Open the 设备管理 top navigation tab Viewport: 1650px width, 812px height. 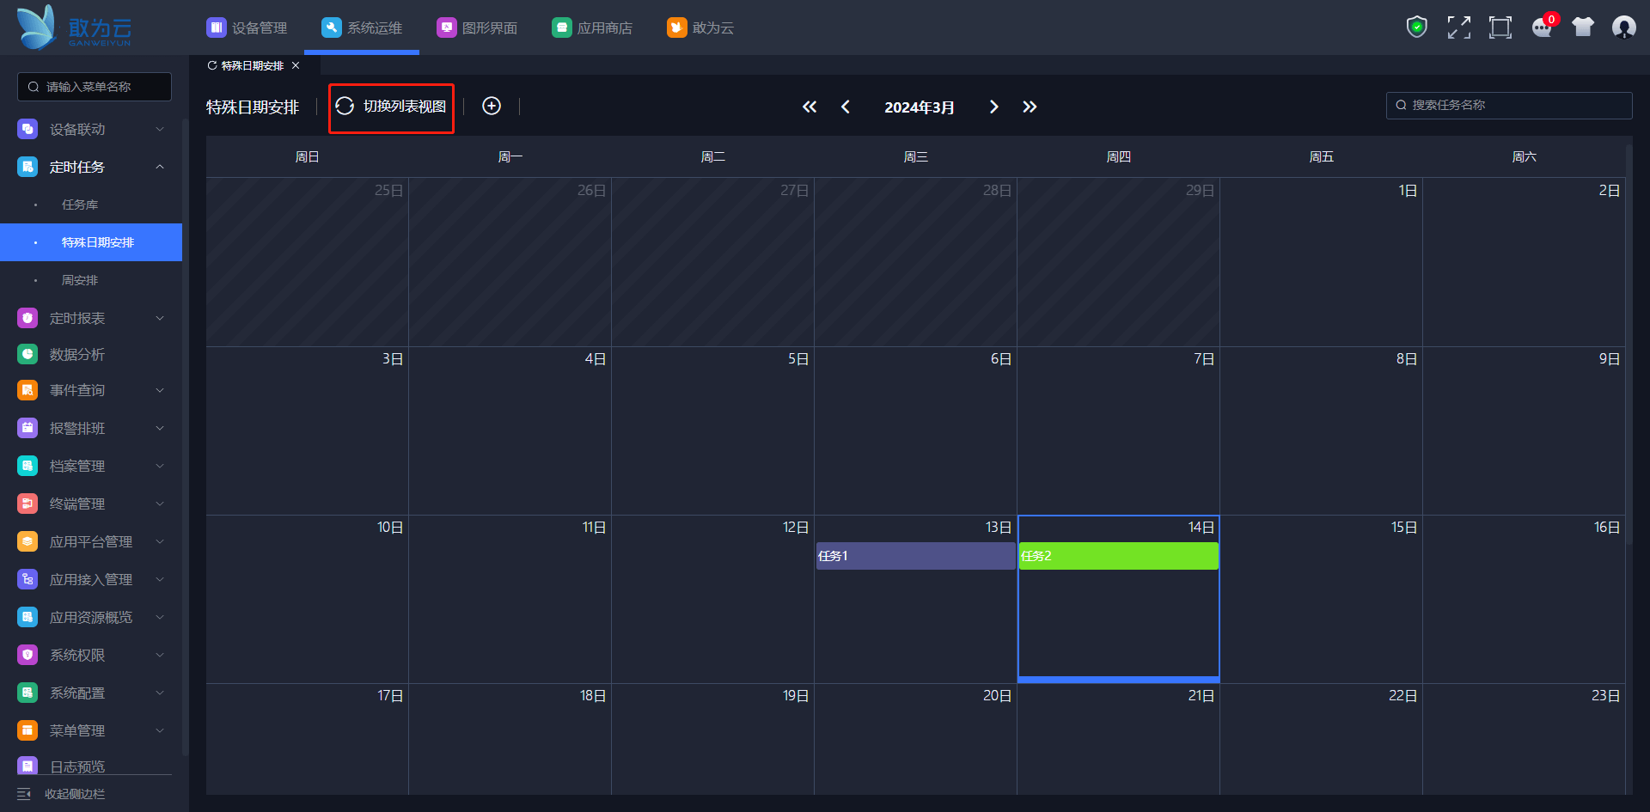pos(247,27)
